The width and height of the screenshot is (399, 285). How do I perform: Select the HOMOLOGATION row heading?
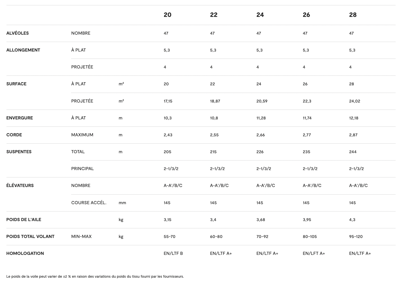click(25, 253)
